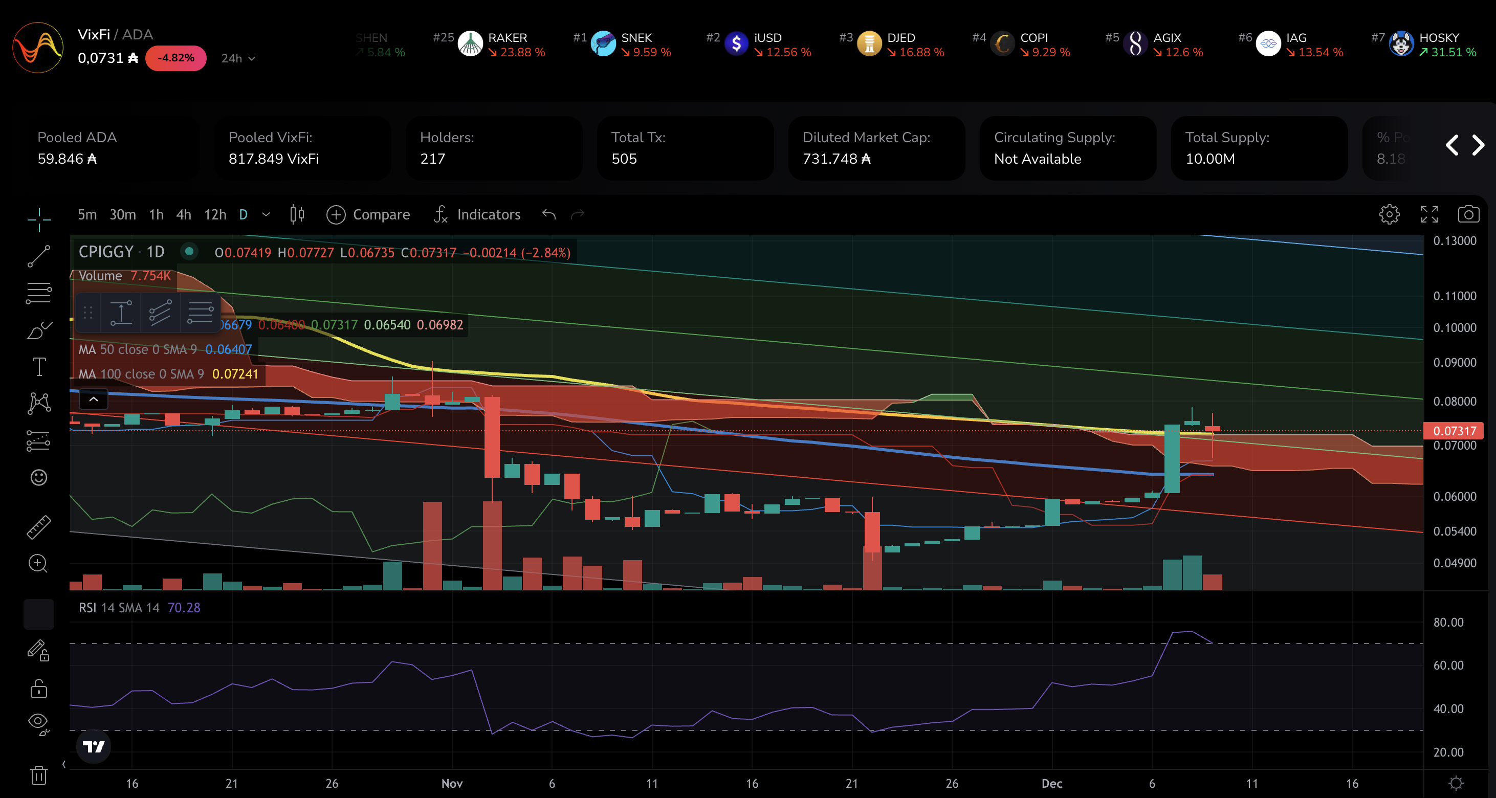The width and height of the screenshot is (1496, 798).
Task: Open price scale settings at axis corner
Action: pos(1456,784)
